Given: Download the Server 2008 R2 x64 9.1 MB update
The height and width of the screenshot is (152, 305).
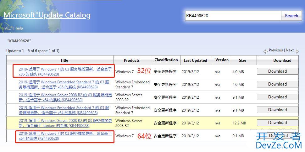Looking at the screenshot, I should [x=277, y=97].
